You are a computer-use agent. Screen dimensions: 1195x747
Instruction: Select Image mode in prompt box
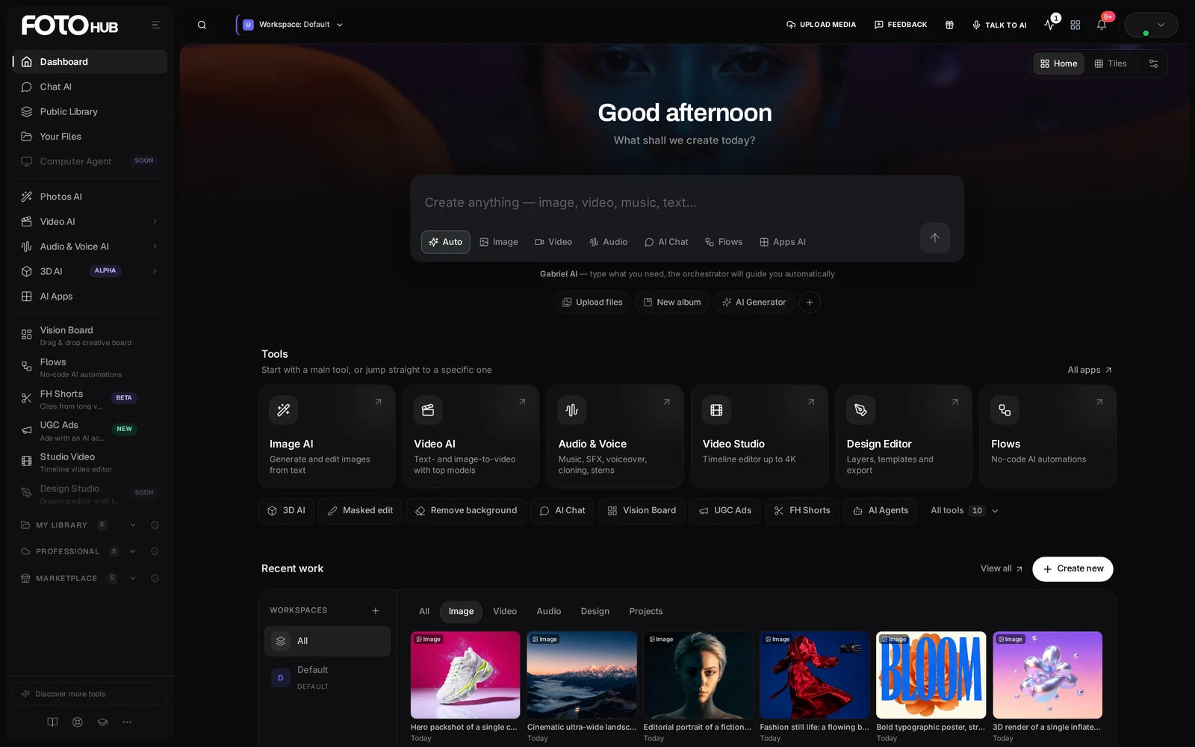[498, 242]
